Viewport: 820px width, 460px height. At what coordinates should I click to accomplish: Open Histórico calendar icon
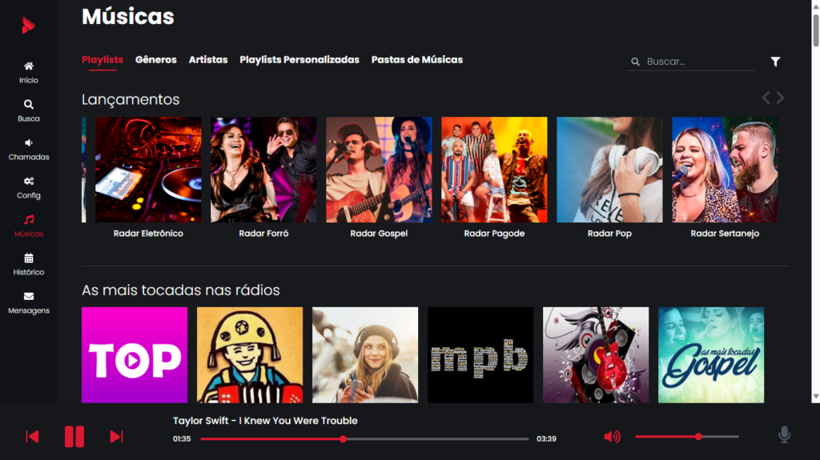[29, 258]
